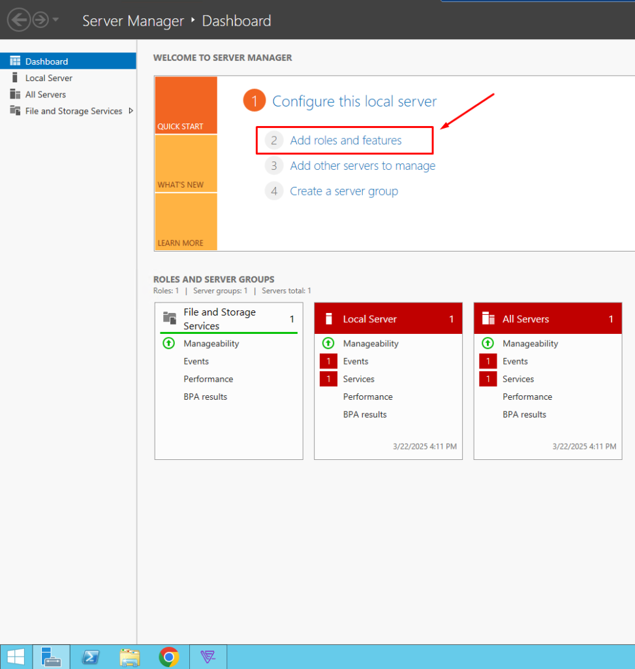Open BPA results in Local Server tile

click(x=365, y=414)
